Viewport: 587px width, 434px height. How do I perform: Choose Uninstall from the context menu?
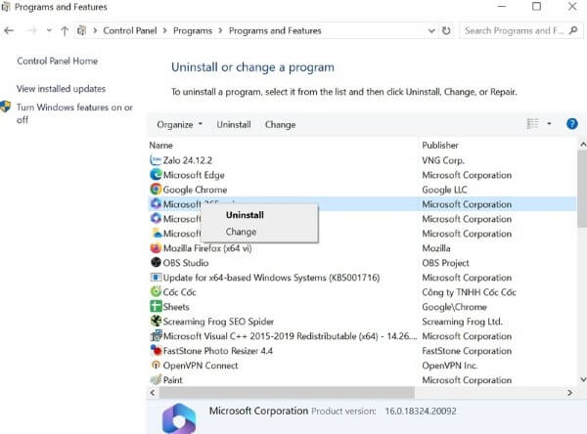click(x=245, y=215)
